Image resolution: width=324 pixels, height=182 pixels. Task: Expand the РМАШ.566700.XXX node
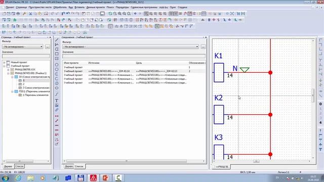pos(8,70)
